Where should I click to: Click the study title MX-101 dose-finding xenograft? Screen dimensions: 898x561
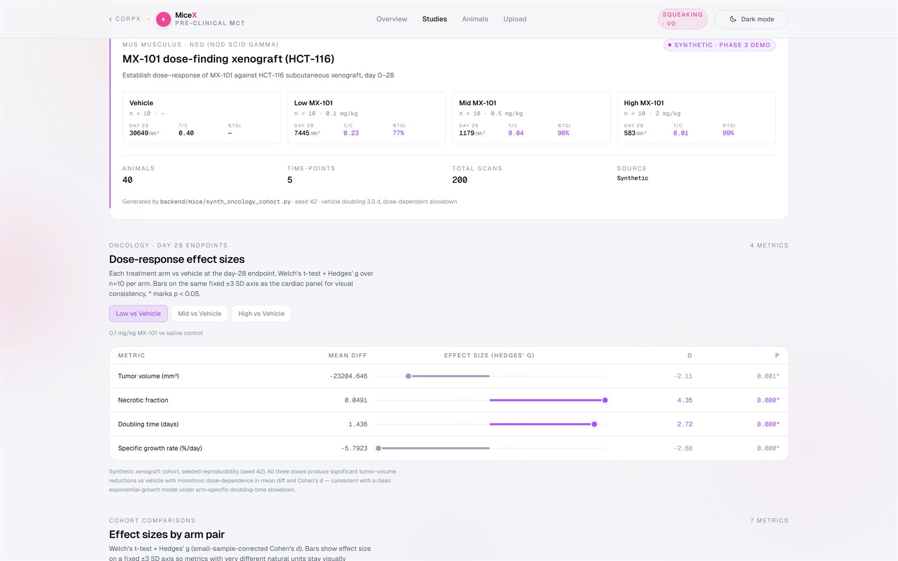(x=228, y=59)
